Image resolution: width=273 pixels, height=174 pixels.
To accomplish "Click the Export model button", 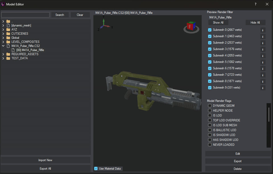I will point(238,161).
